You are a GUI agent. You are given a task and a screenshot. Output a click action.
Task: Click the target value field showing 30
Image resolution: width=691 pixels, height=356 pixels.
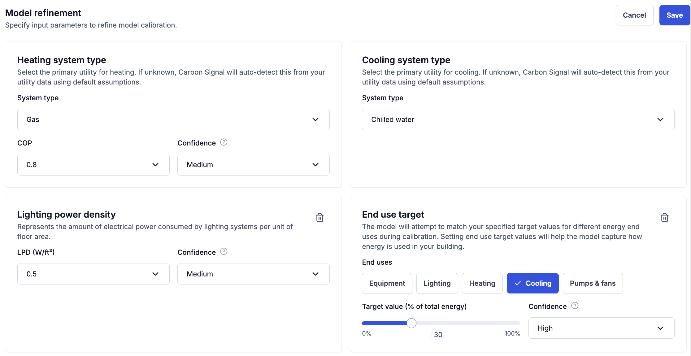coord(438,335)
